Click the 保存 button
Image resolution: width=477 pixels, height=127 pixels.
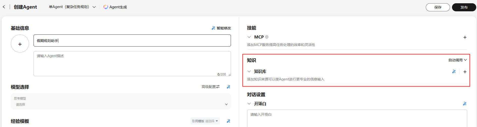click(438, 7)
